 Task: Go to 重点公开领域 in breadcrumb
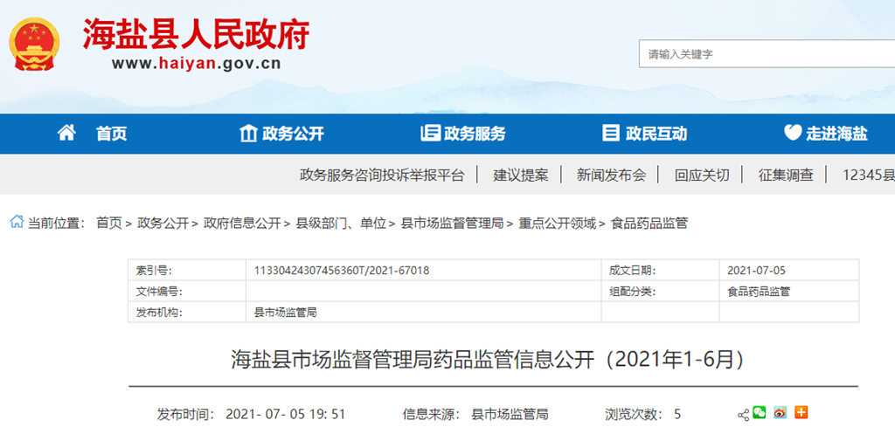557,223
